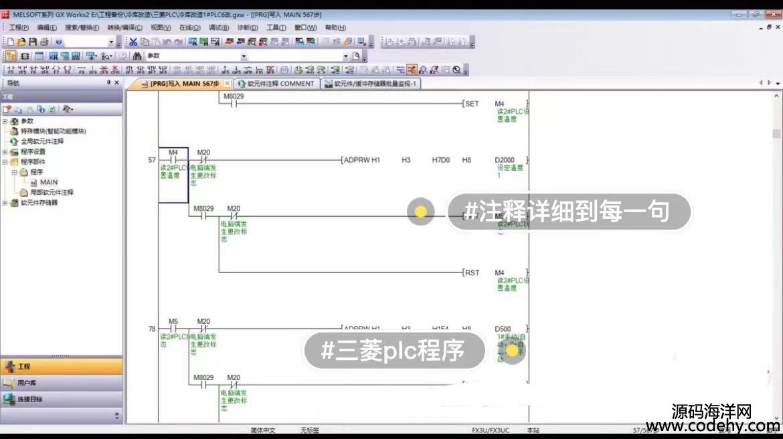Insert application instruction with the F8 icon
Viewport: 783px width, 439px height.
[x=68, y=70]
